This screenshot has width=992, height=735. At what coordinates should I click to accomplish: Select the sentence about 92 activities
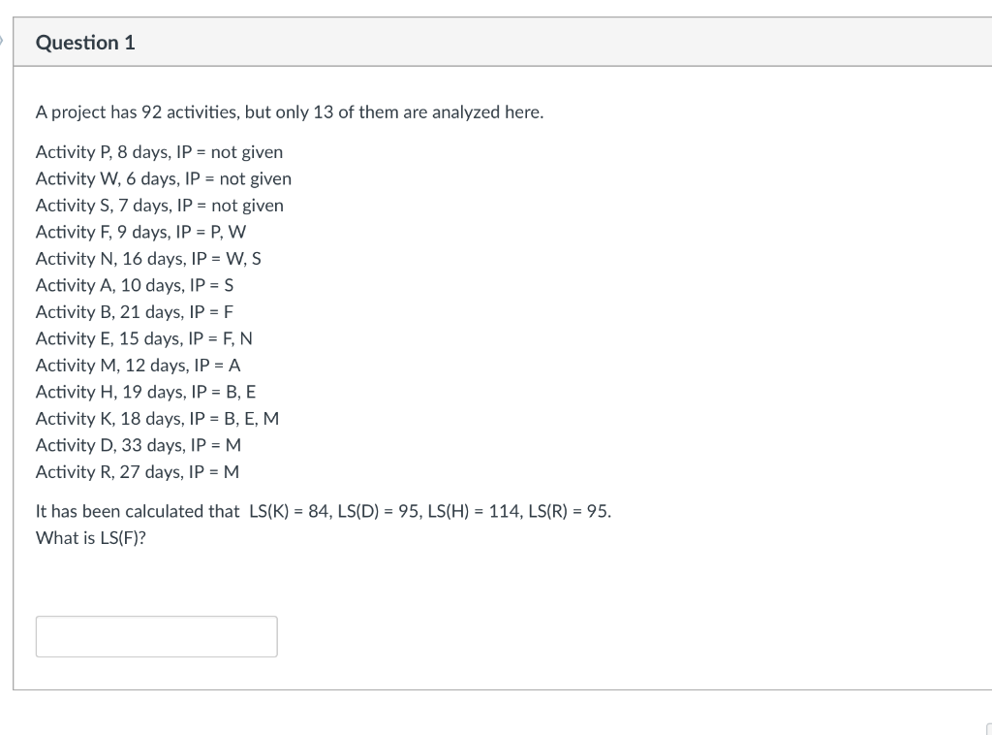(x=290, y=112)
